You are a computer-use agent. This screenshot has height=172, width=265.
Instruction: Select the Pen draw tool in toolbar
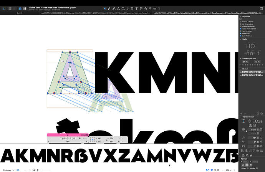(109, 8)
